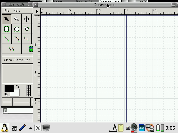Reset colors to default black and white
Viewport: 178px width, 133px height.
tap(6, 95)
